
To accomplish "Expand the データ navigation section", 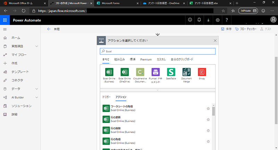I will (36, 89).
